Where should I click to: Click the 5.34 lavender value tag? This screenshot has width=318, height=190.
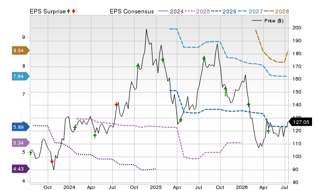21,143
